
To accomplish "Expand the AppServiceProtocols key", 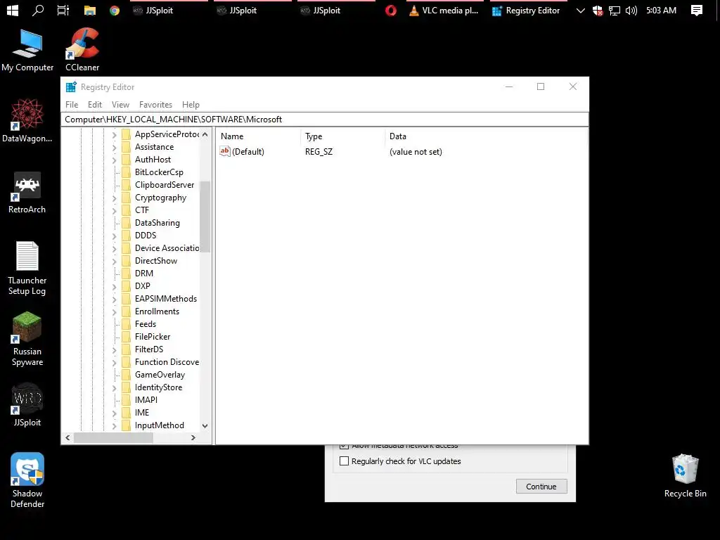I will 115,135.
